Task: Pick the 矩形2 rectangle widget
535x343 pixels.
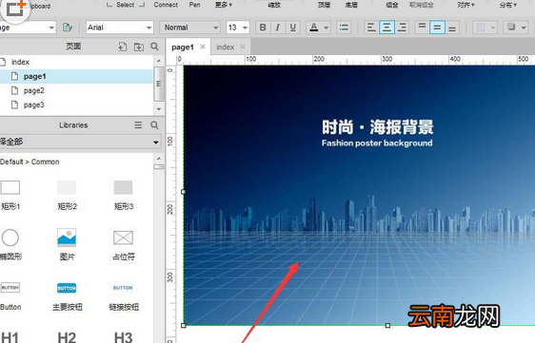Action: 67,196
